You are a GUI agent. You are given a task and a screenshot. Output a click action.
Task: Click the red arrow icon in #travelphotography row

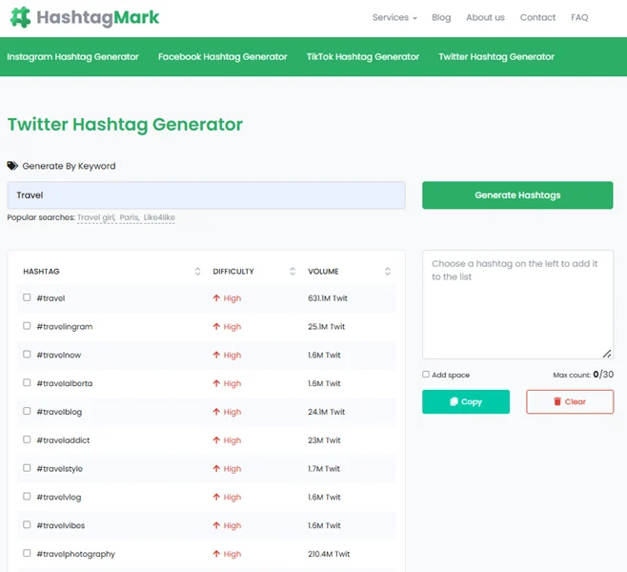coord(216,554)
